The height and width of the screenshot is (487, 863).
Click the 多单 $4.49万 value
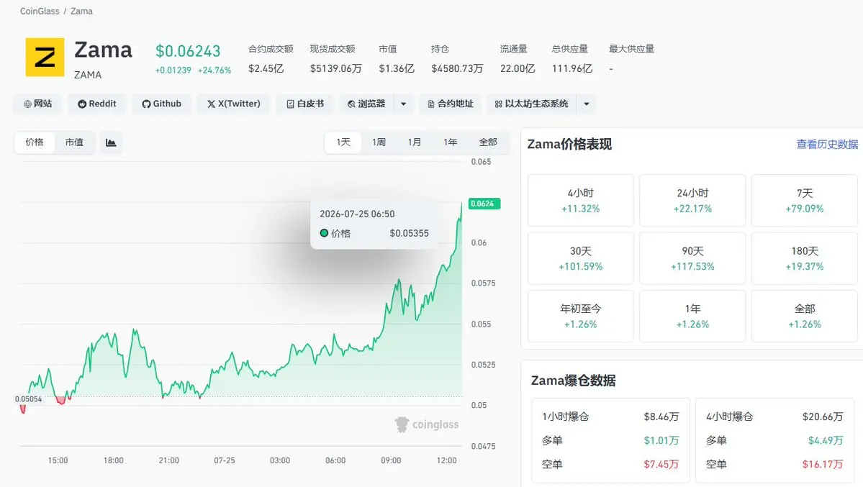(x=825, y=440)
